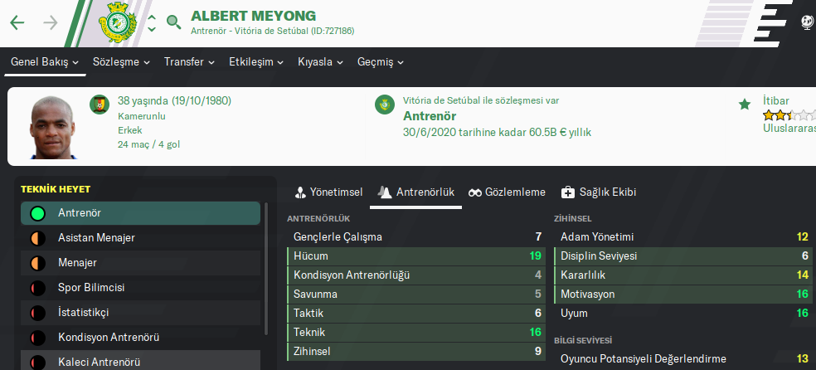Click the Teknik Heyet list scrollbar

(x=266, y=274)
